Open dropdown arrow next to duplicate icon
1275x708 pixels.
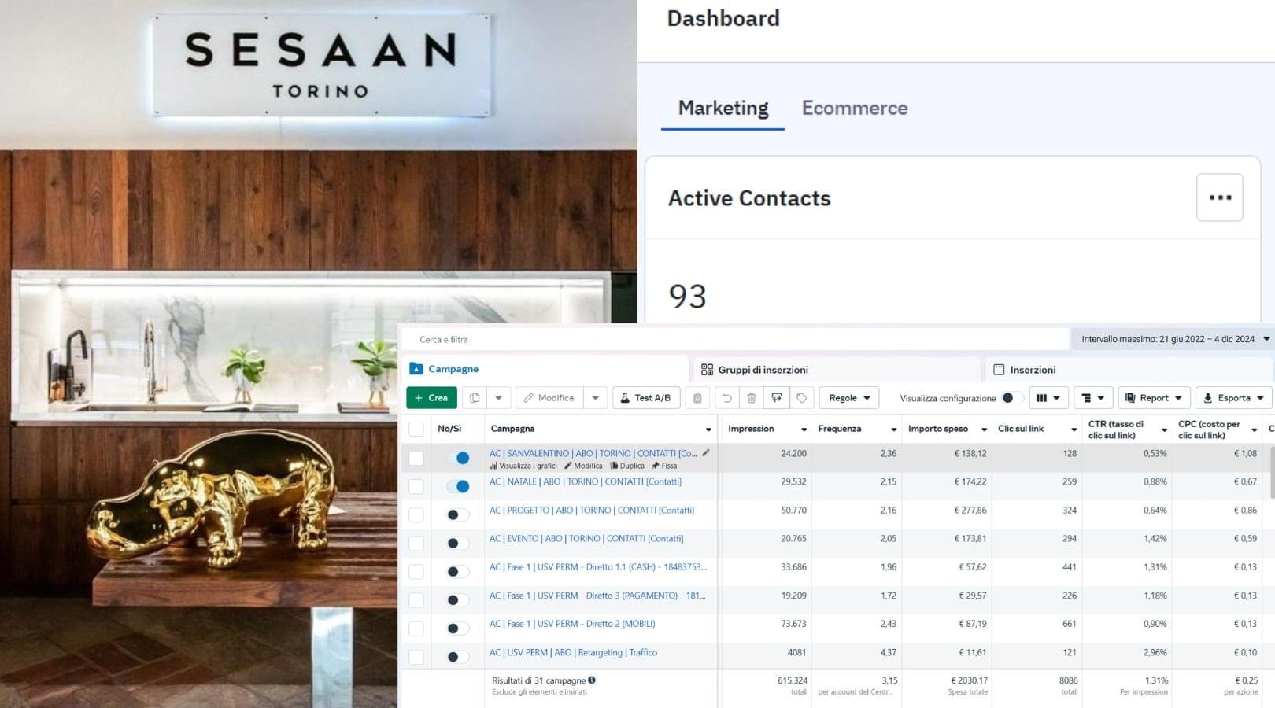point(499,398)
